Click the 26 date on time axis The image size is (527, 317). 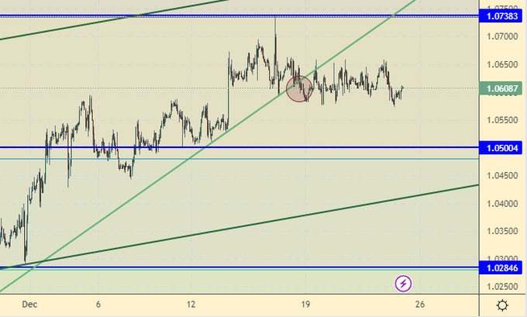coord(419,305)
